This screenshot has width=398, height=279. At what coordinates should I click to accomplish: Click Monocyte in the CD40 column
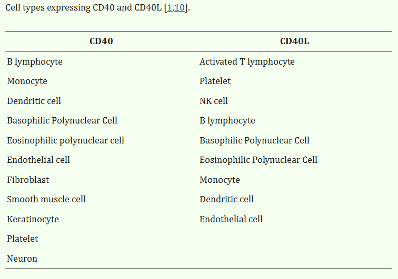coord(27,81)
